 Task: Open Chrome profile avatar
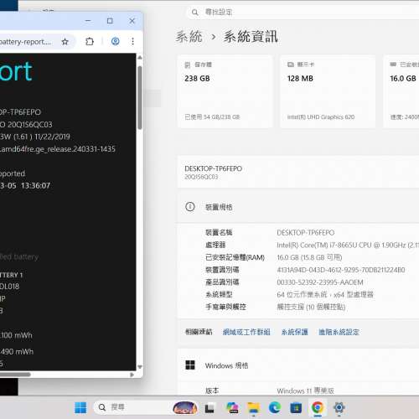pos(116,42)
